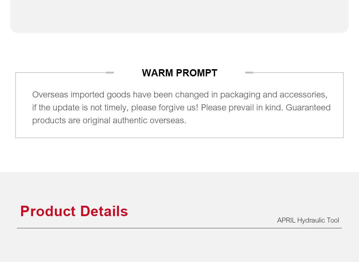Click the WARM PROMPT heading
The image size is (359, 262).
coord(179,73)
